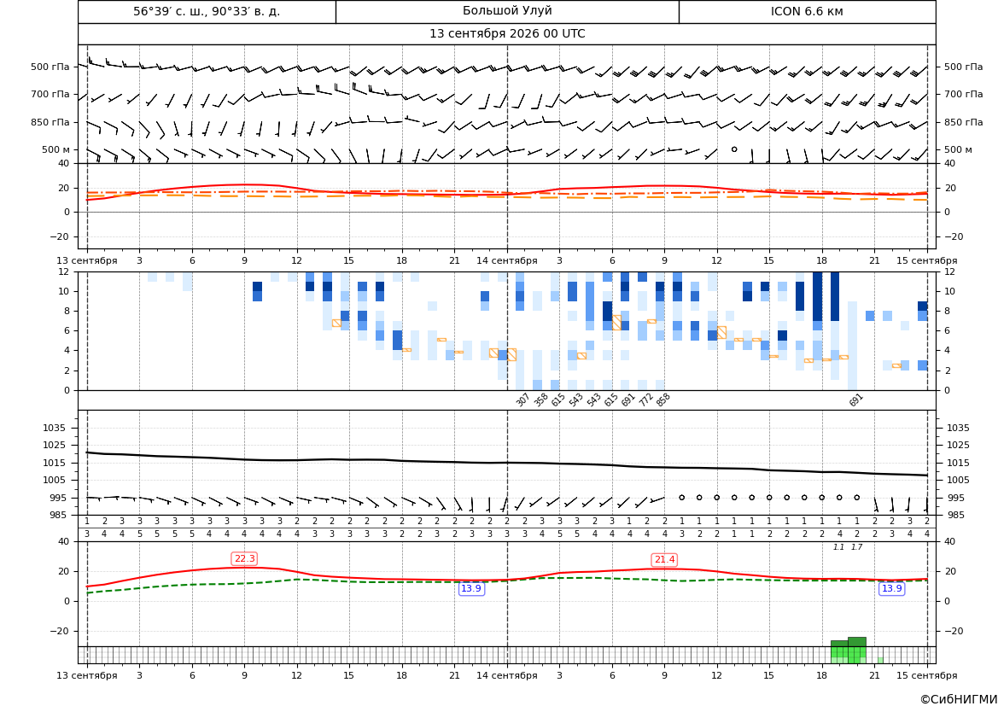Click the 500 гПа left axis label
Image resolution: width=998 pixels, height=706 pixels.
[x=50, y=67]
